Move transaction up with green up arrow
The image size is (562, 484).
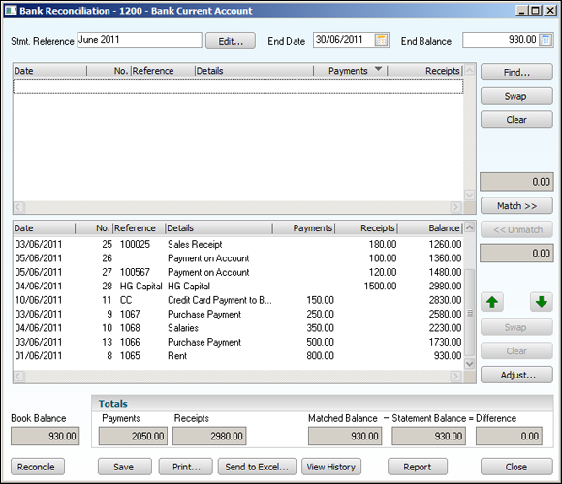coord(492,302)
